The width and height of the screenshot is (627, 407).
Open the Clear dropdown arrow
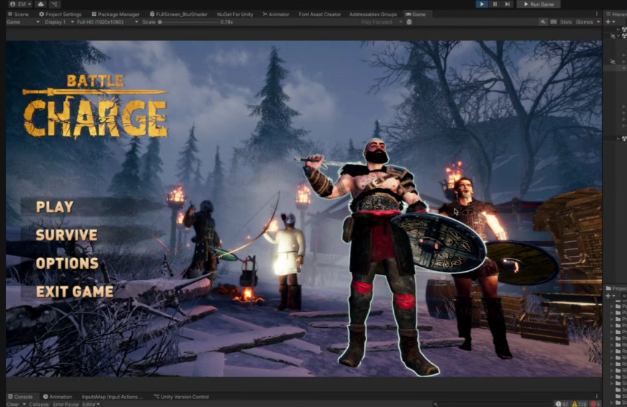pyautogui.click(x=24, y=404)
